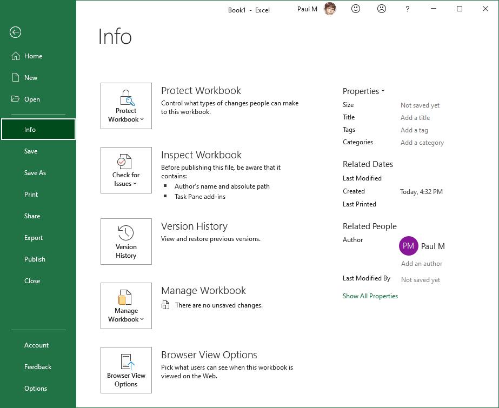
Task: Click the Related People heading
Action: coord(369,226)
